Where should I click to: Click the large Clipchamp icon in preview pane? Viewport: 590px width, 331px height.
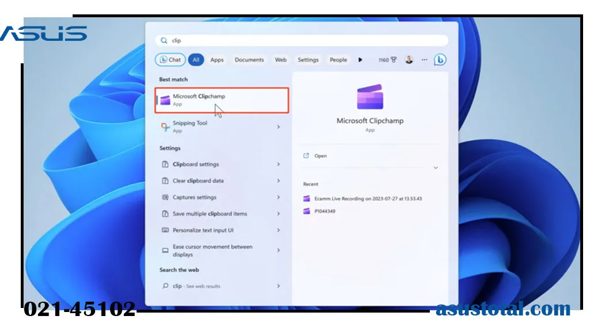pyautogui.click(x=370, y=97)
